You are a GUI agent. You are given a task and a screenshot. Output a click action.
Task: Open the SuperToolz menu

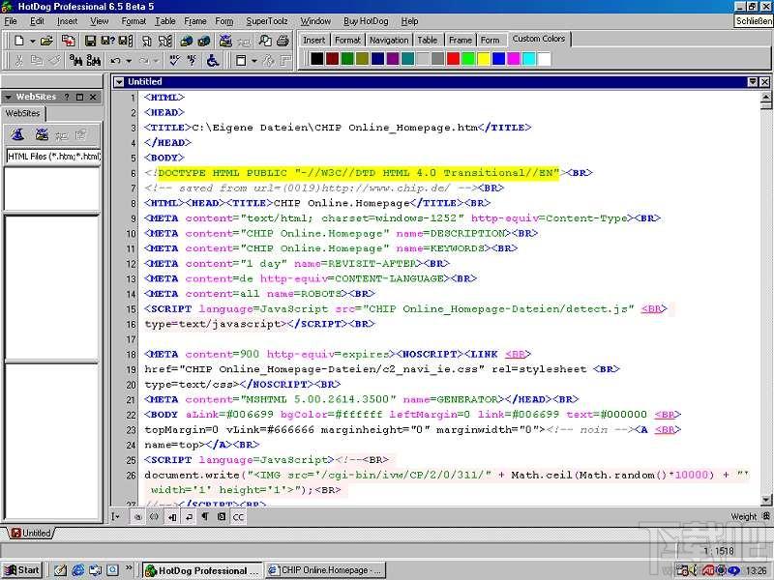(267, 21)
